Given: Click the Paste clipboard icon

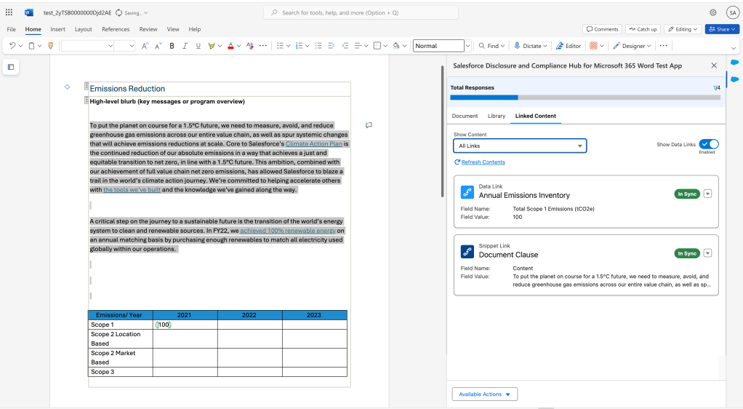Looking at the screenshot, I should 32,46.
